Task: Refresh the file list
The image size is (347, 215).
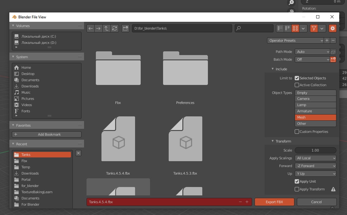Action: [x=115, y=28]
